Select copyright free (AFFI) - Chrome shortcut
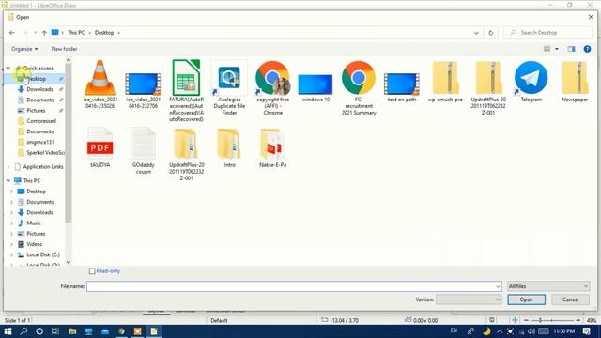The height and width of the screenshot is (338, 601). (272, 87)
